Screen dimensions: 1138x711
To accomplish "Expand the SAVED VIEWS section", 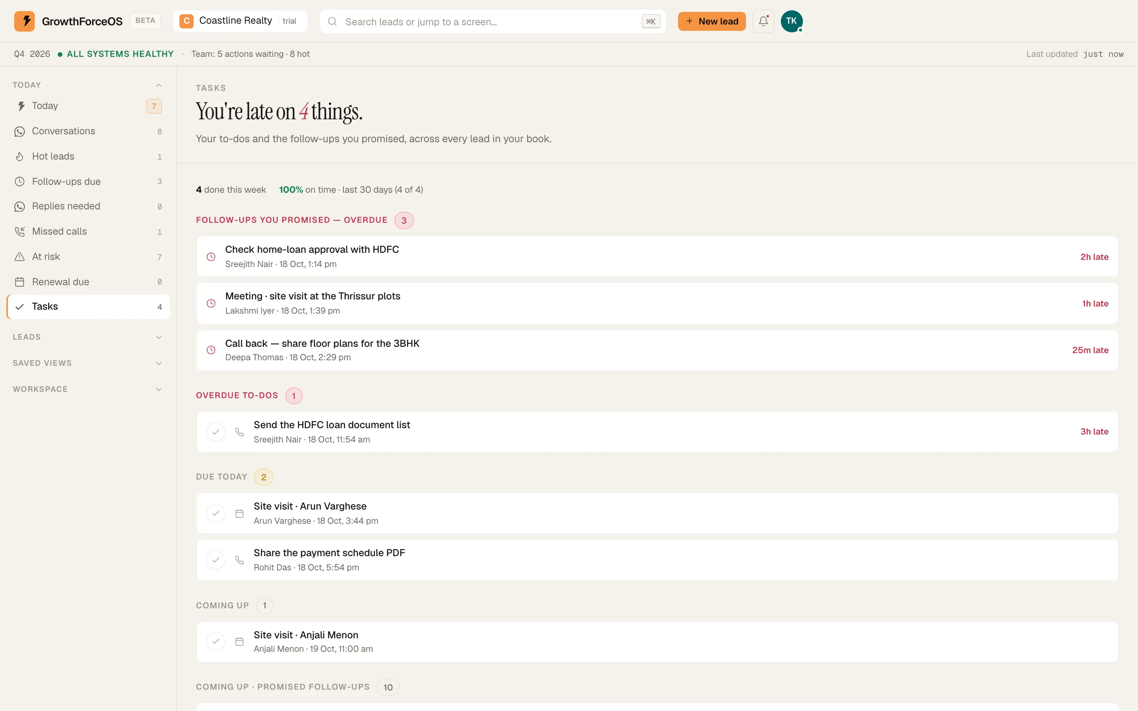I will (88, 363).
